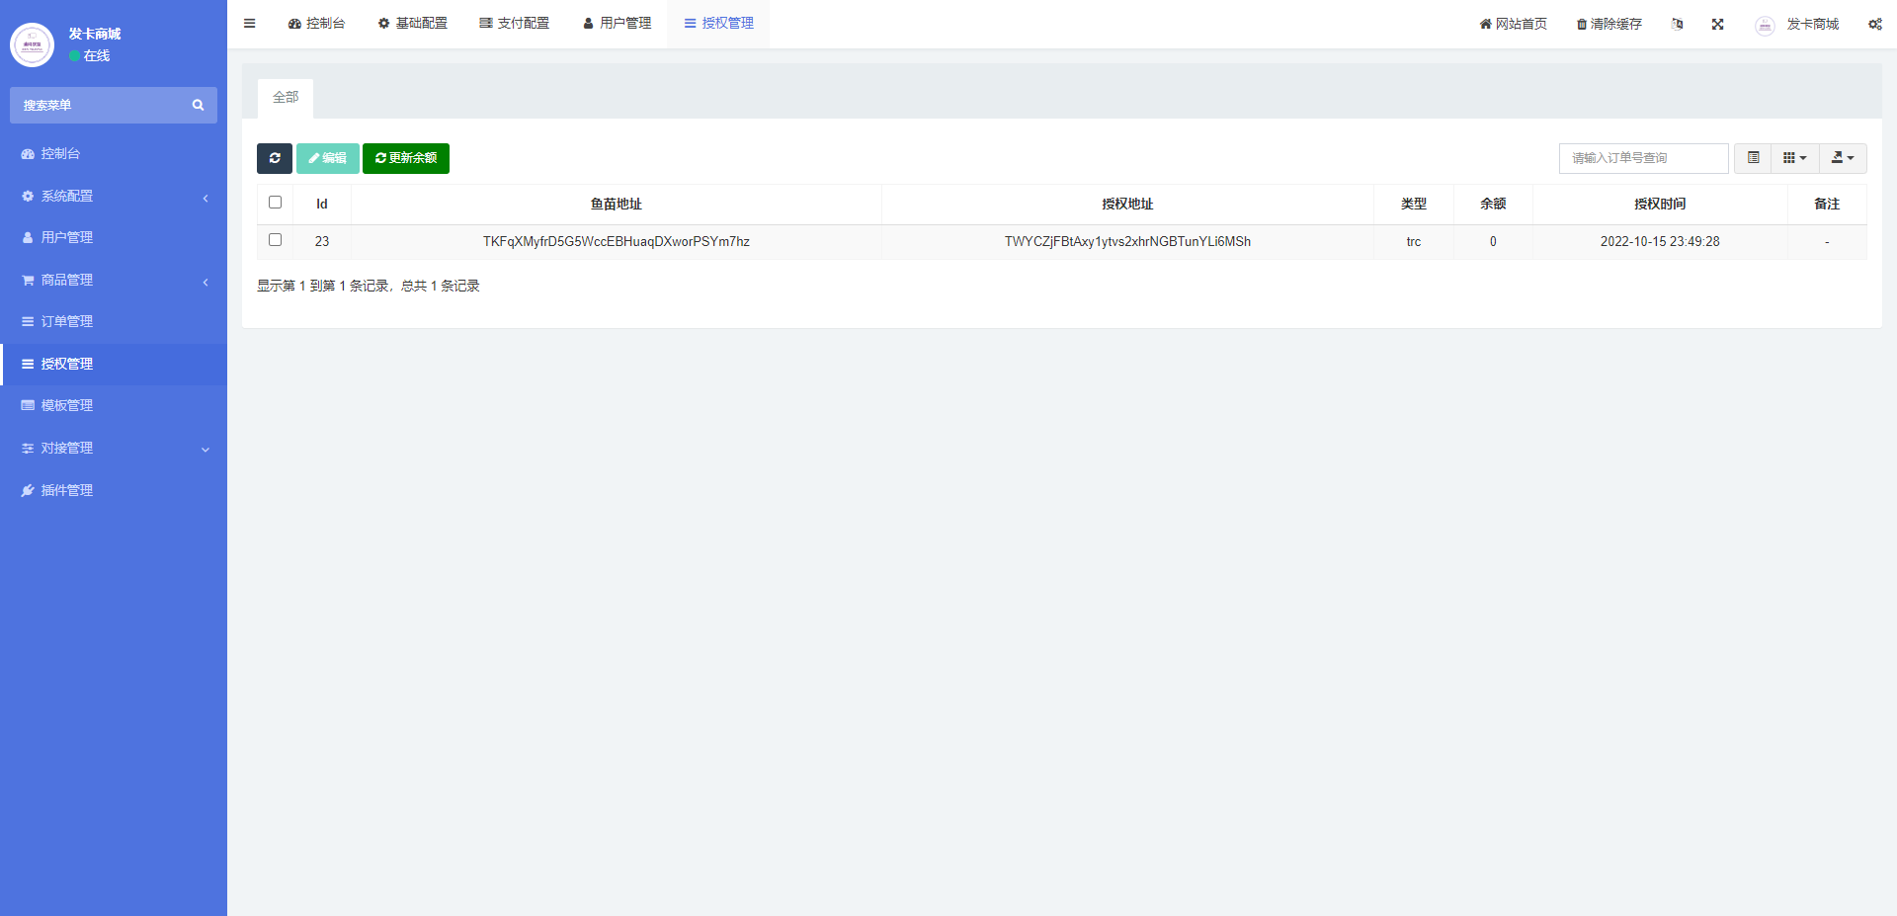Click the sidebar menu search magnifier icon
This screenshot has width=1897, height=916.
click(198, 105)
